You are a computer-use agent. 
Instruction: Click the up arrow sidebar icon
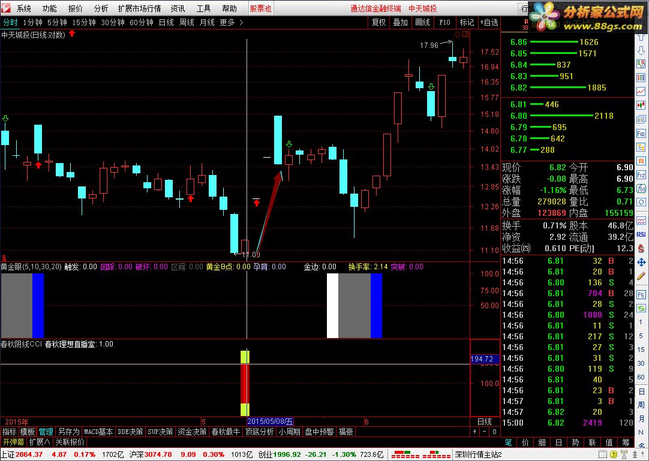(641, 37)
